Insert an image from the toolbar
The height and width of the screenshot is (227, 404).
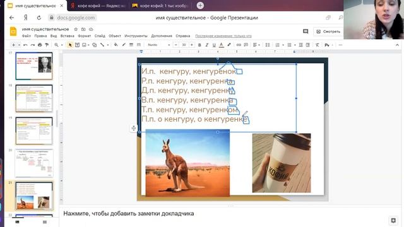pos(84,45)
